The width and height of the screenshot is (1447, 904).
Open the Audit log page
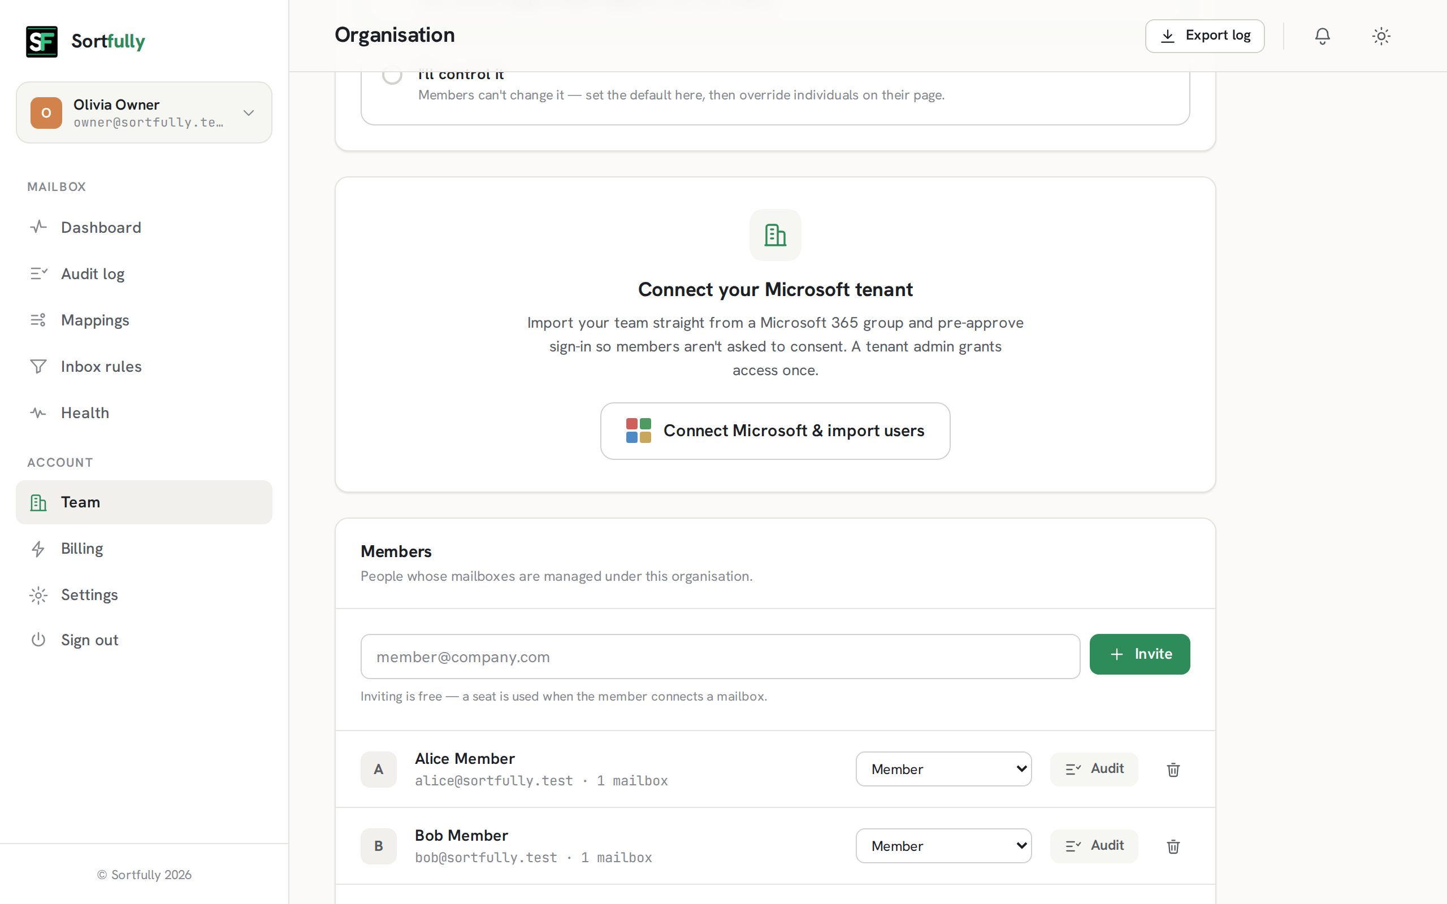click(144, 274)
